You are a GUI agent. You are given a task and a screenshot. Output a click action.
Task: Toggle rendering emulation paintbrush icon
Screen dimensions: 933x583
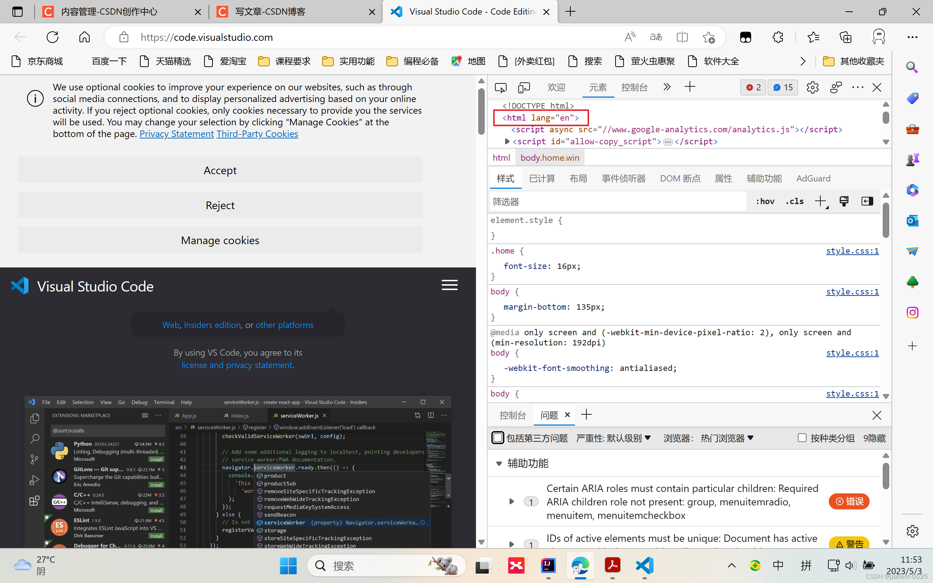coord(844,201)
